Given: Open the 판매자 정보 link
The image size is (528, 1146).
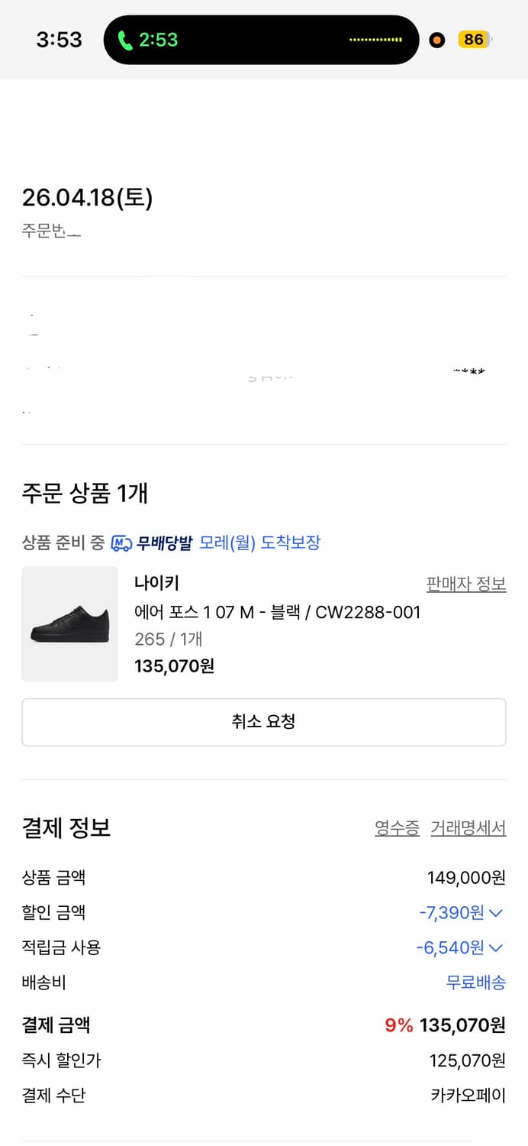Looking at the screenshot, I should [x=465, y=584].
